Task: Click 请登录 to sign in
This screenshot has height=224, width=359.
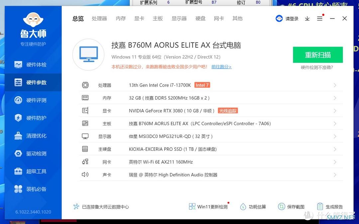Action: (x=292, y=19)
